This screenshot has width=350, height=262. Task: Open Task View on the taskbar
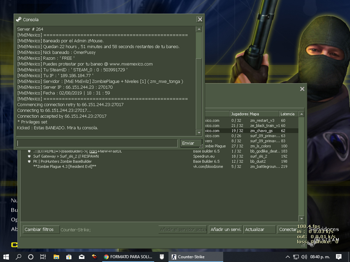point(43,257)
